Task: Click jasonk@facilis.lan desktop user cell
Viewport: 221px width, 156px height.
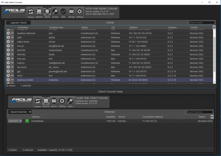Action: point(58,71)
